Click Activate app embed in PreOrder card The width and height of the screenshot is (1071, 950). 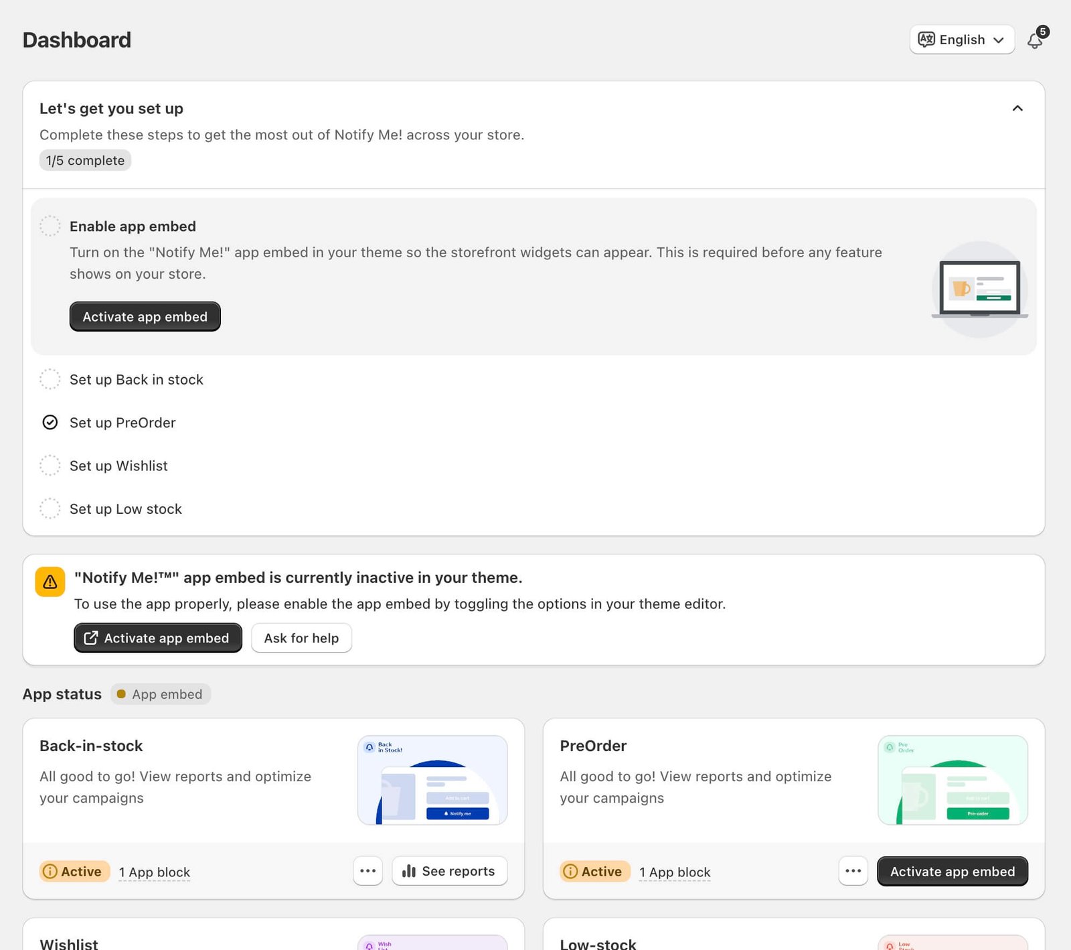click(x=953, y=871)
